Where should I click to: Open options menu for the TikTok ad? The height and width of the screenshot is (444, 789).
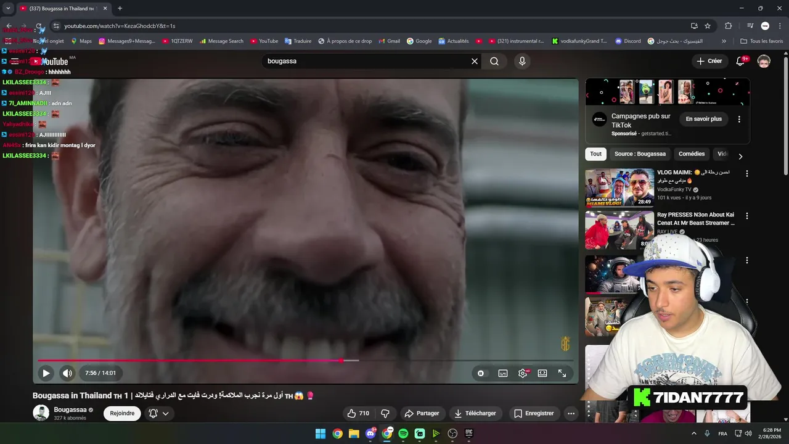pyautogui.click(x=739, y=119)
